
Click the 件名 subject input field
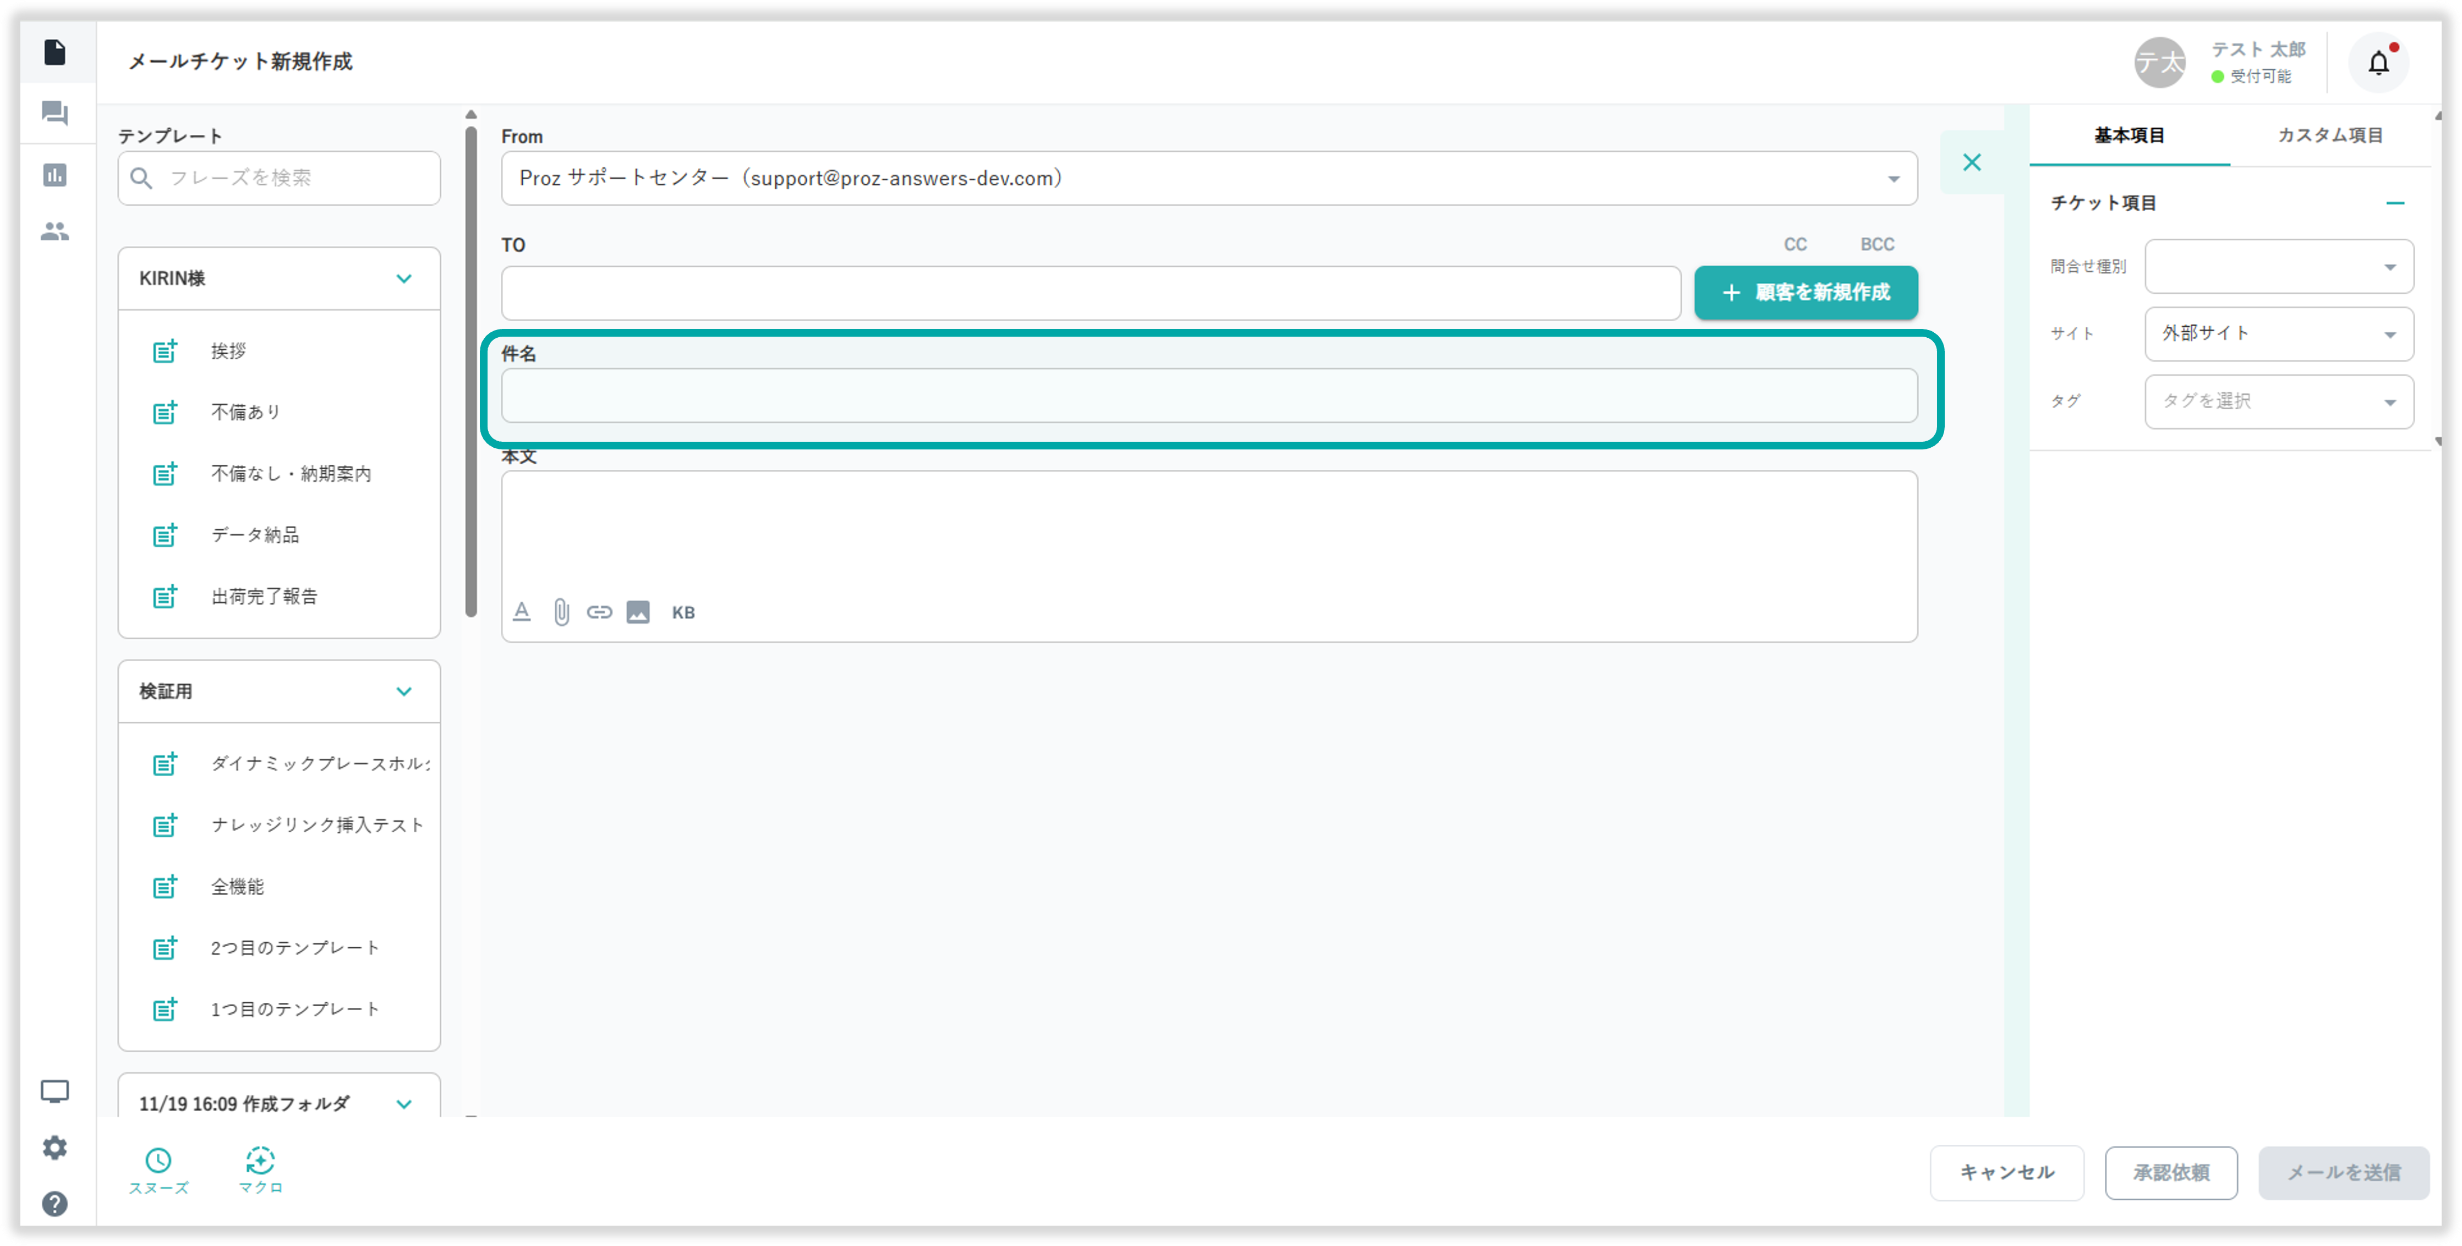(x=1208, y=396)
